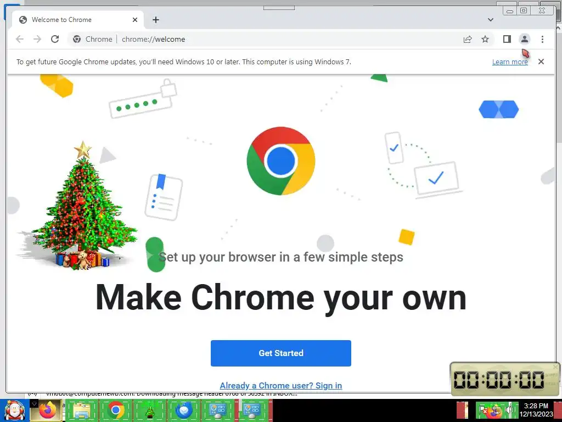Viewport: 562px width, 422px height.
Task: Click the taskbar clock showing 3:28 PM
Action: pos(536,410)
